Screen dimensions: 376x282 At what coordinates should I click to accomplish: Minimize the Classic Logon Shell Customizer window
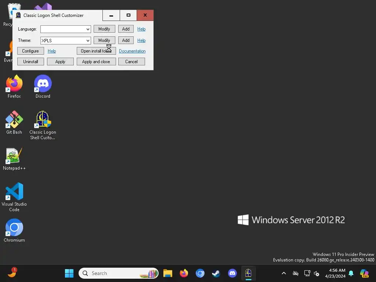111,15
